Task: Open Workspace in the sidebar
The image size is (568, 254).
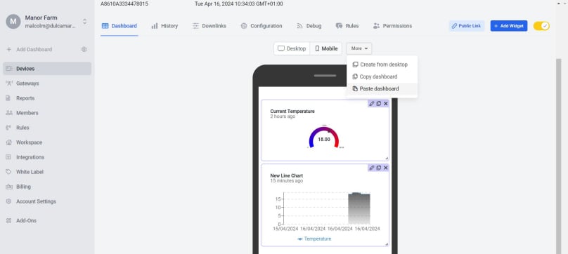Action: [x=47, y=142]
